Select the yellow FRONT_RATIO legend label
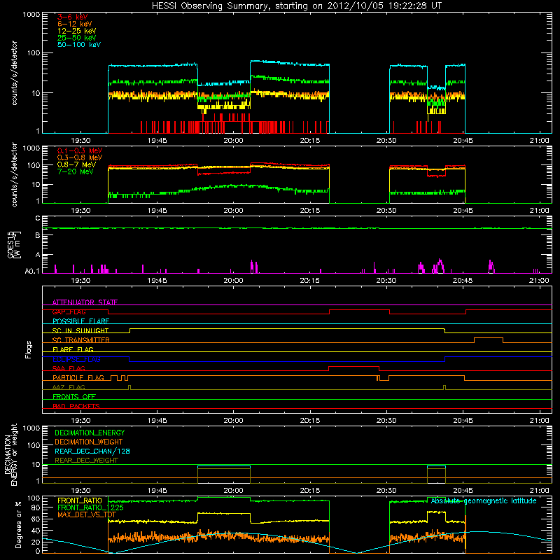The height and width of the screenshot is (560, 560). [80, 500]
